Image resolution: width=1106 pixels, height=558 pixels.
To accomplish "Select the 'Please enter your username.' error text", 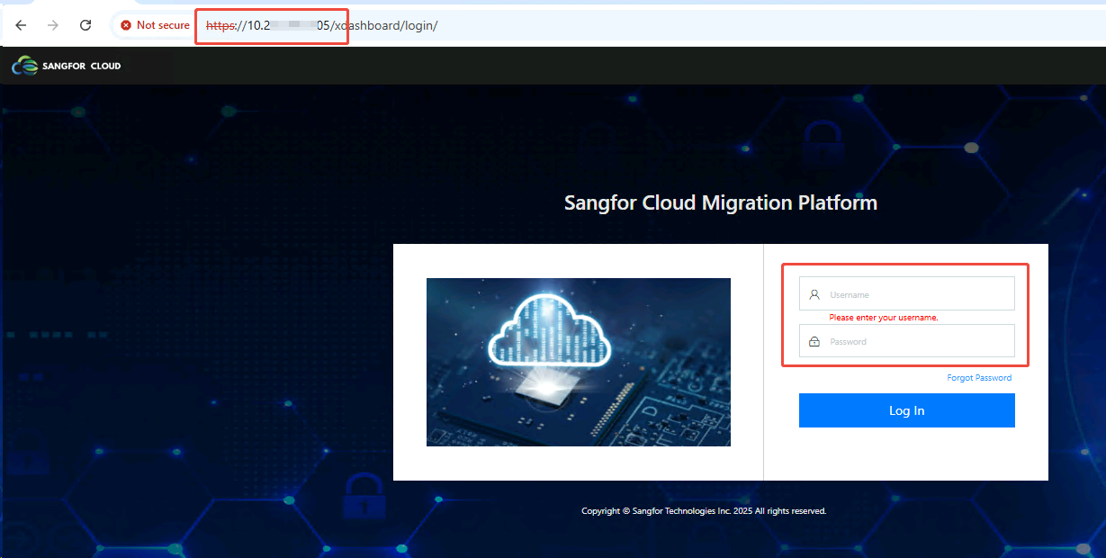I will pyautogui.click(x=884, y=318).
